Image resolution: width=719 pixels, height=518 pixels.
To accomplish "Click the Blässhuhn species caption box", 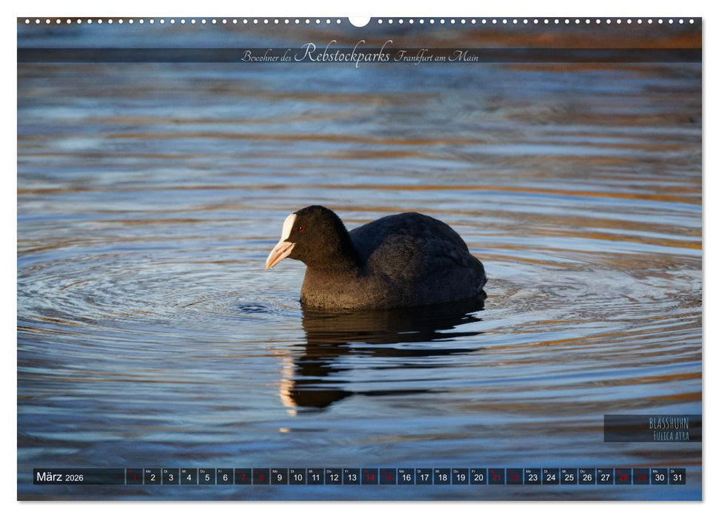I will click(x=652, y=428).
